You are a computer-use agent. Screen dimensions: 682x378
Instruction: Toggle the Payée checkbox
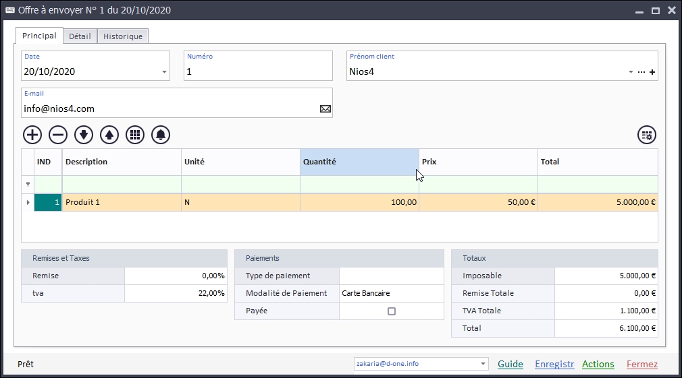392,311
